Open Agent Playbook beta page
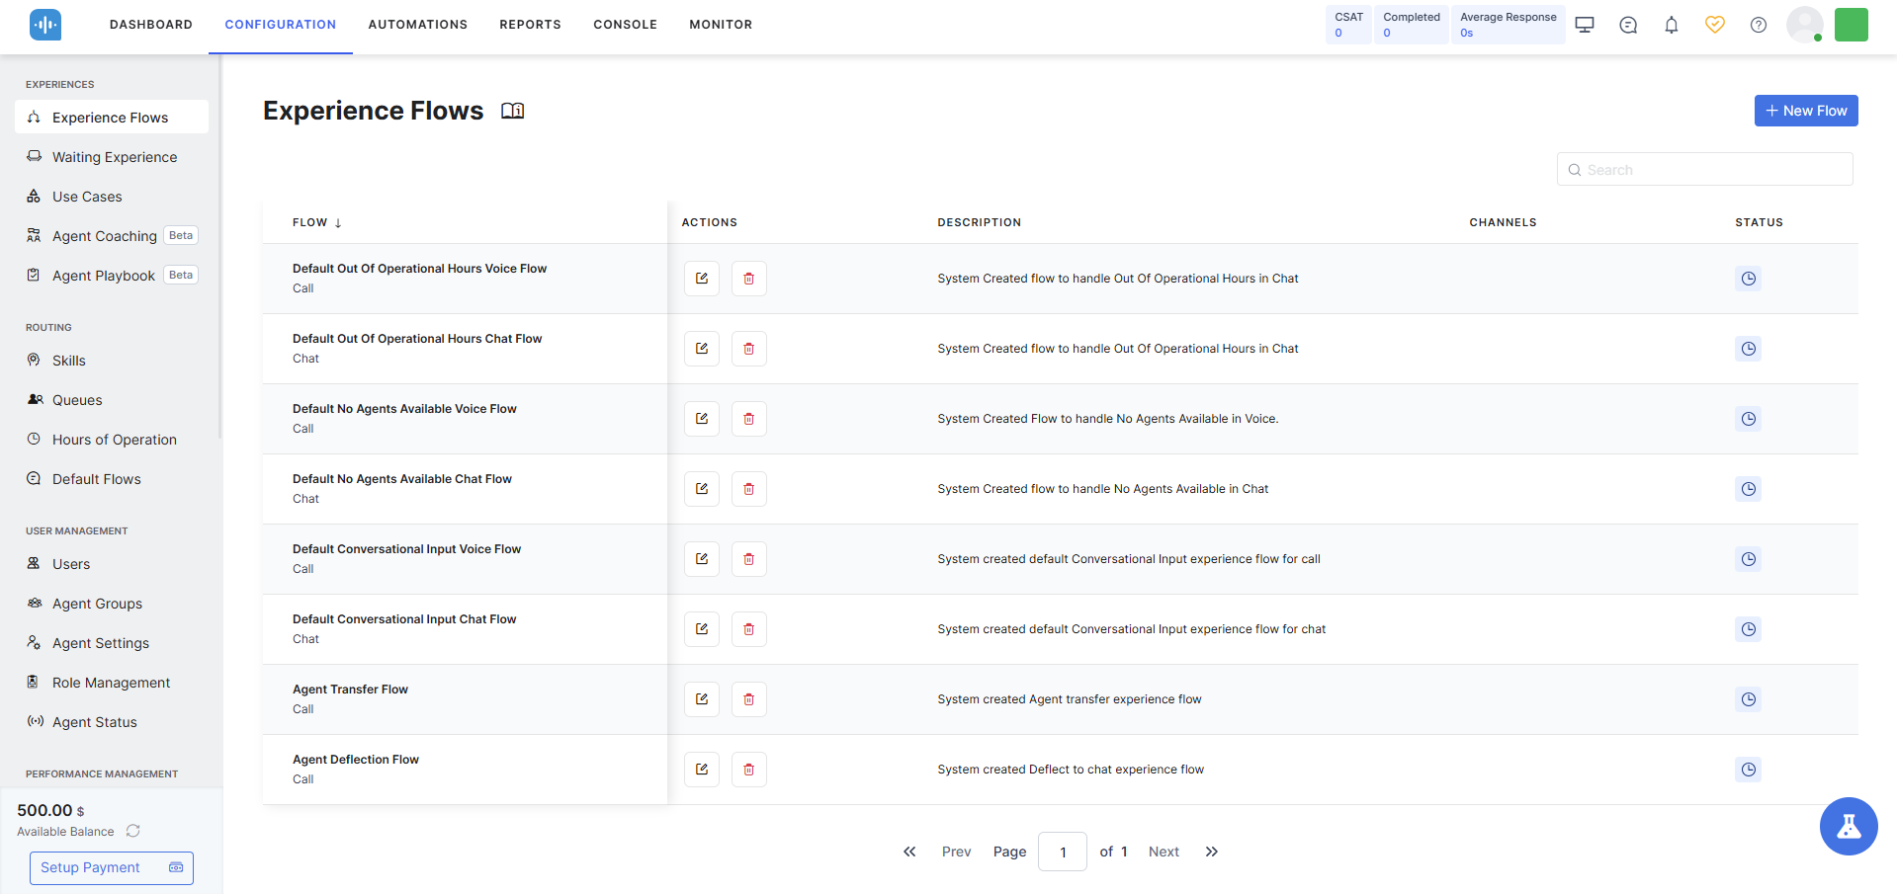 [112, 276]
